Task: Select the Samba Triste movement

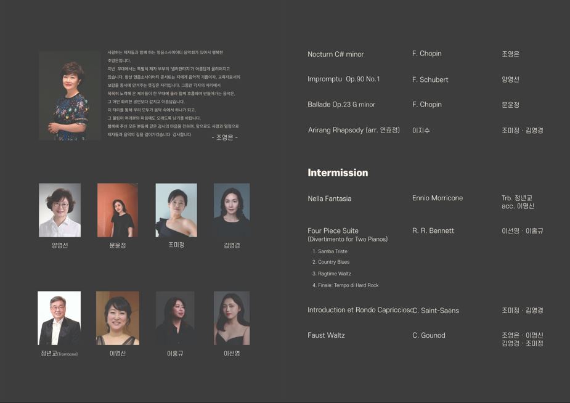Action: pos(332,251)
